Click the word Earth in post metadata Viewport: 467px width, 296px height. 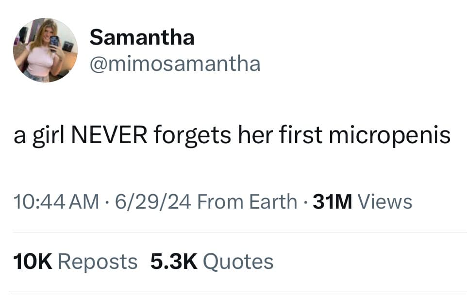point(273,201)
